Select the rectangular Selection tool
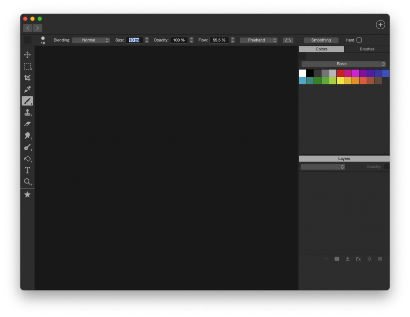The width and height of the screenshot is (410, 317). point(28,66)
